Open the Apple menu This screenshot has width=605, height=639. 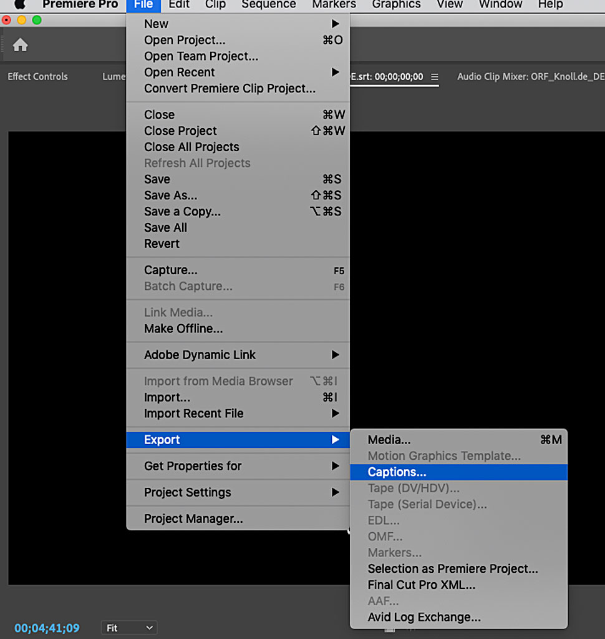click(x=19, y=4)
